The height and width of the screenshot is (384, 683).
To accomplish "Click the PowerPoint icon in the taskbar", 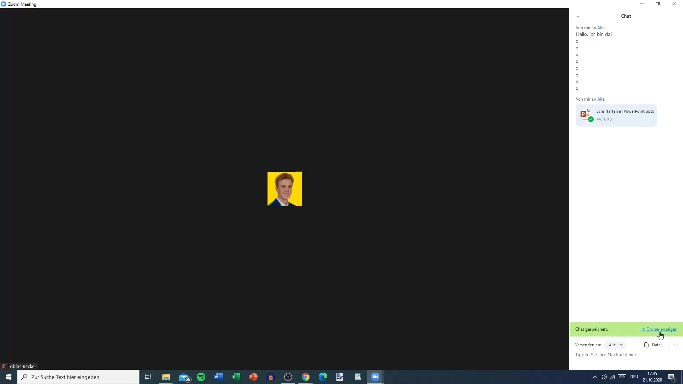I will 254,377.
